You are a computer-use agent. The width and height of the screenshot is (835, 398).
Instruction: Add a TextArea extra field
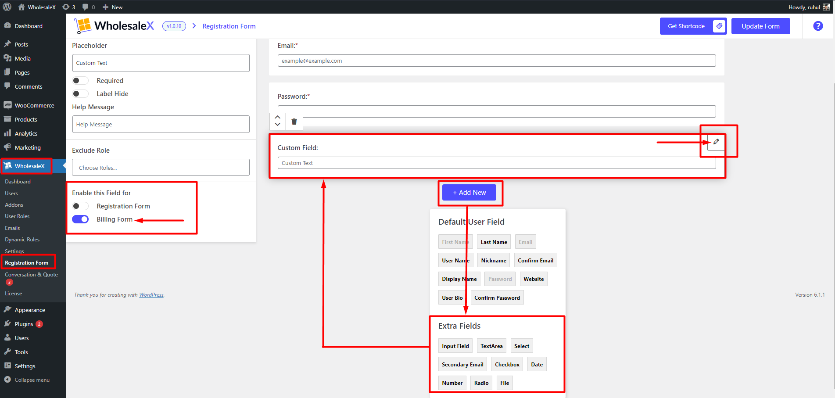[491, 346]
